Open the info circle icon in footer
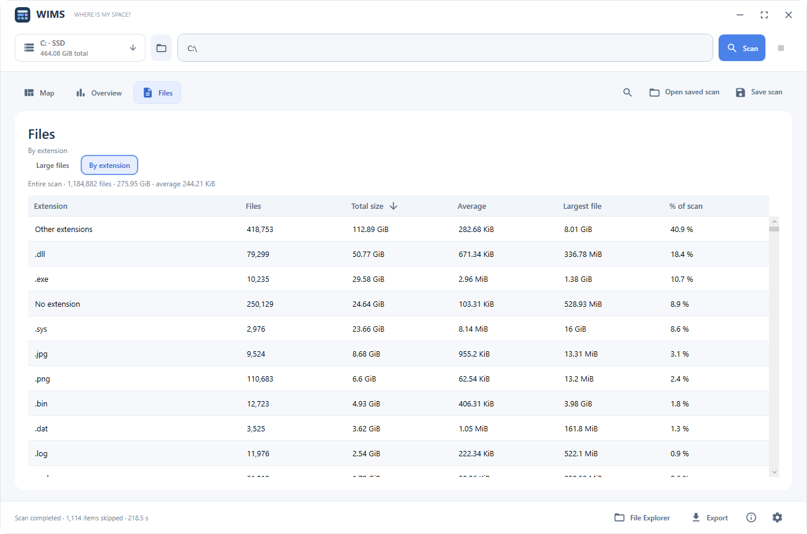 click(x=751, y=517)
